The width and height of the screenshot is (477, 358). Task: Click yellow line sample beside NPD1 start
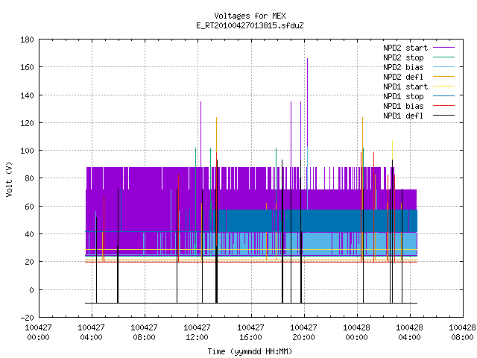coord(443,87)
